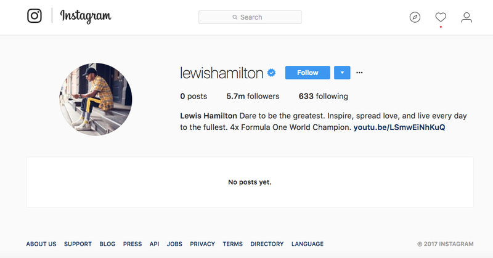Open the youtu.be/LSmwEiNhKuQ link
Image resolution: width=493 pixels, height=258 pixels.
pos(399,127)
